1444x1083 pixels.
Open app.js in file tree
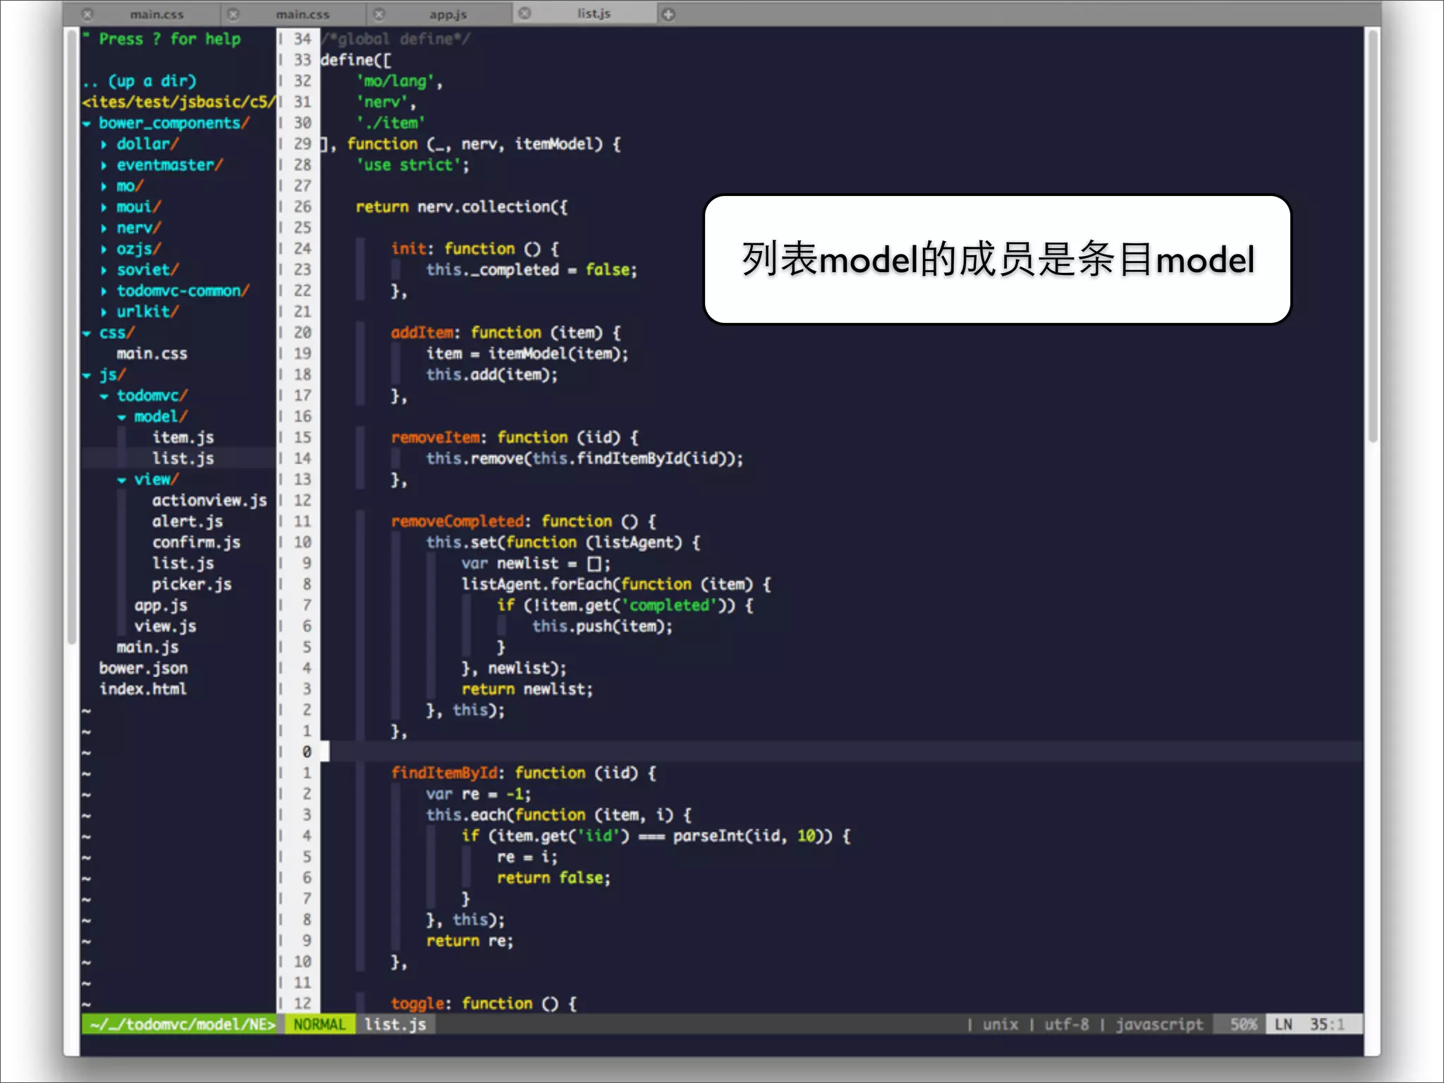tap(161, 606)
